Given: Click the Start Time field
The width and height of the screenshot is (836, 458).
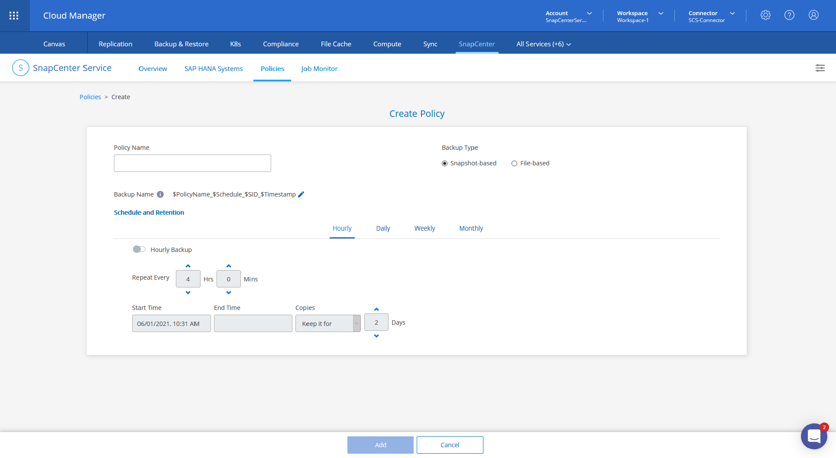Looking at the screenshot, I should pyautogui.click(x=172, y=323).
